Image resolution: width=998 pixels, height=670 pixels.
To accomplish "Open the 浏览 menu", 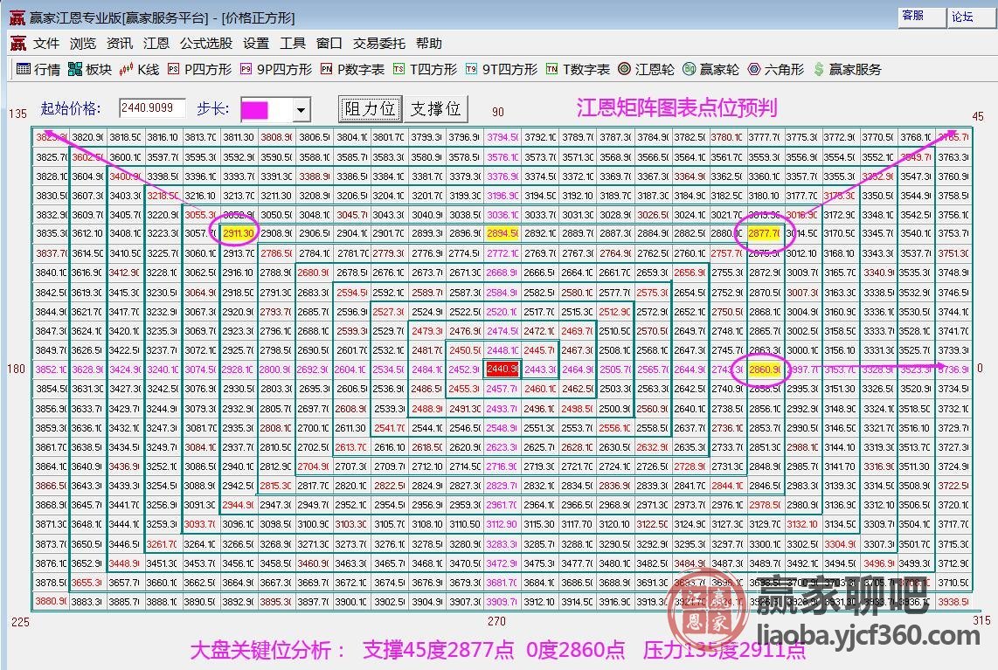I will point(83,44).
